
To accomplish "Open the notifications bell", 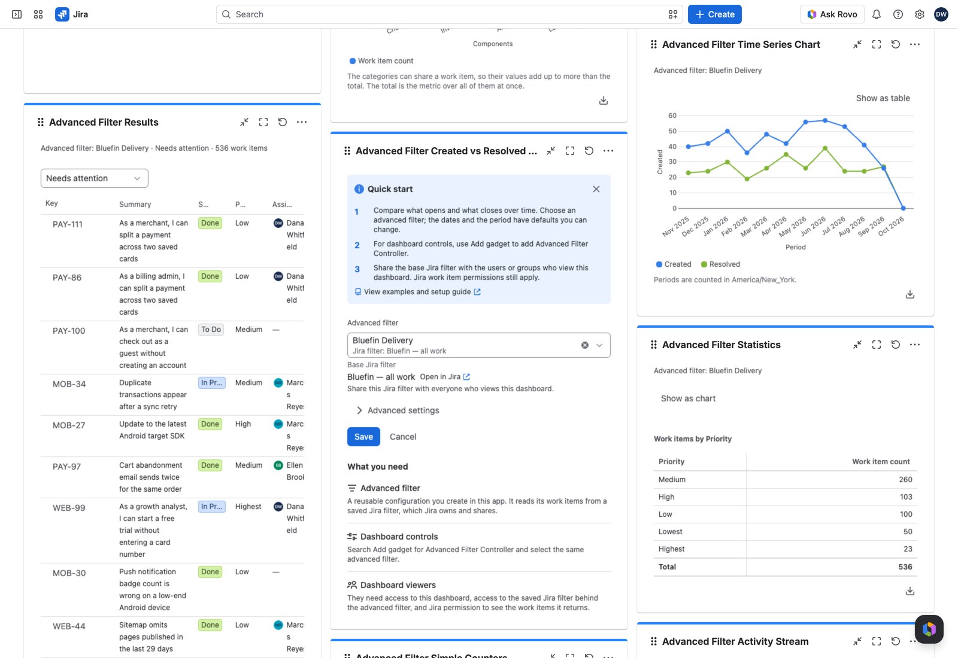I will pyautogui.click(x=877, y=14).
